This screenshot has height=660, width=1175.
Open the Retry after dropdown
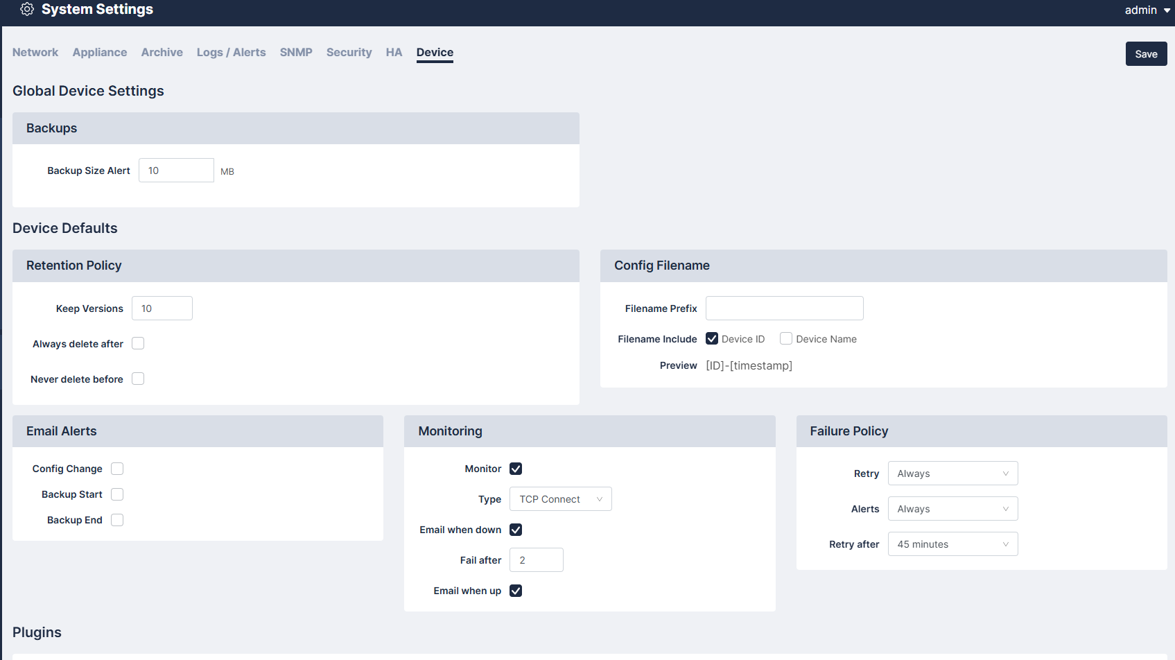[952, 544]
